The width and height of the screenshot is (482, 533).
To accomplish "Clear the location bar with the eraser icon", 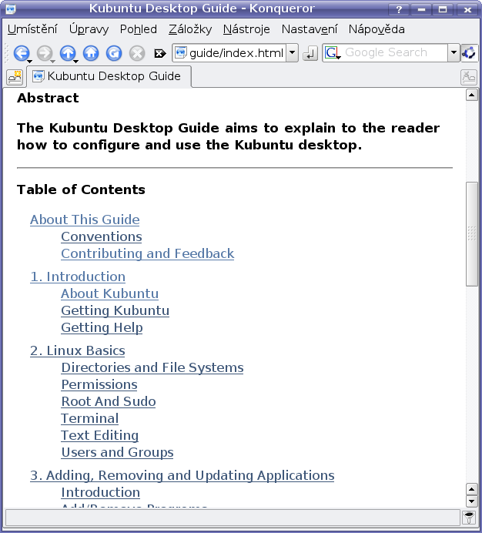I will point(160,54).
